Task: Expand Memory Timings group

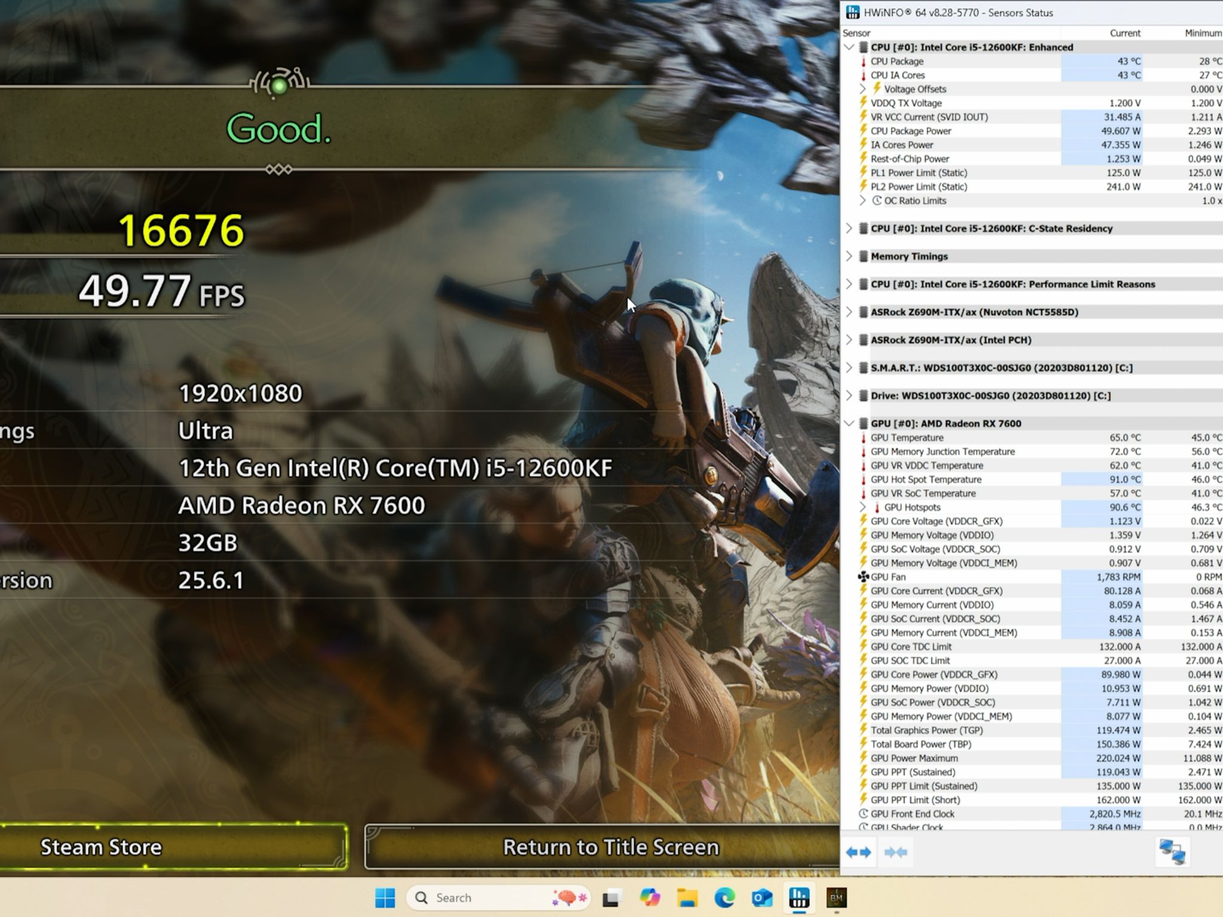Action: click(x=849, y=256)
